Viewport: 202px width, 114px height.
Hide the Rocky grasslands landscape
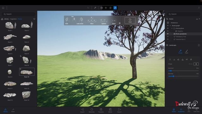click(168, 34)
